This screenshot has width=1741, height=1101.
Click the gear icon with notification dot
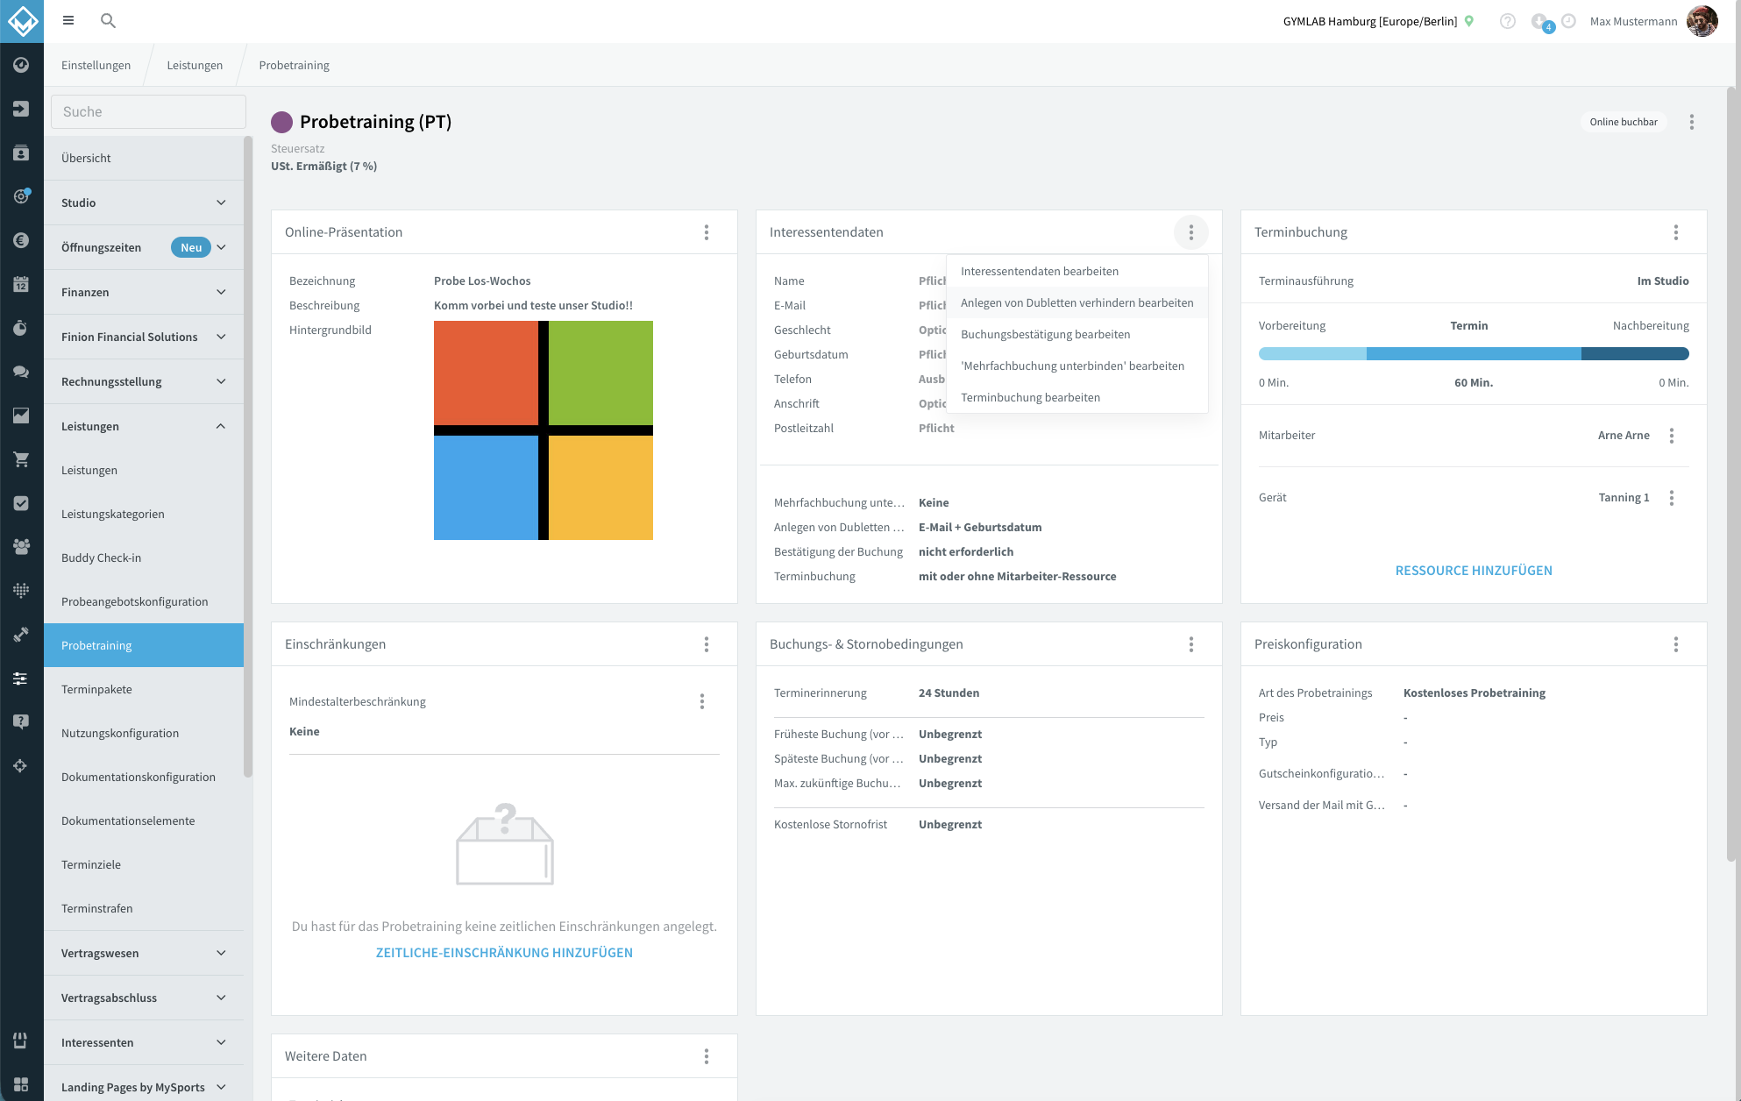[20, 196]
